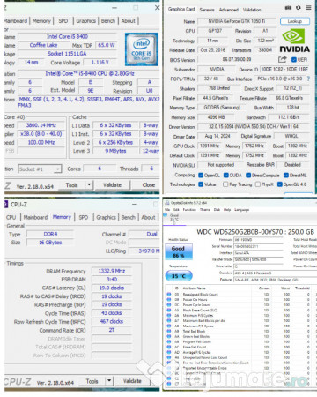Open the SPD tab in CPU-Z Memory window
The width and height of the screenshot is (317, 397).
(84, 217)
